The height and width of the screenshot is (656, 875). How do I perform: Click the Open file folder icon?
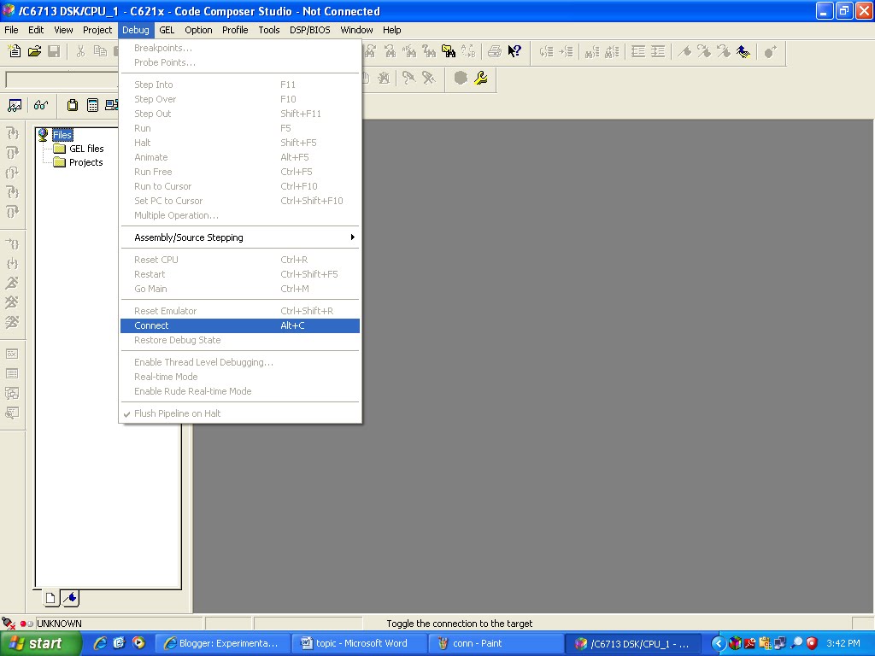pyautogui.click(x=34, y=52)
